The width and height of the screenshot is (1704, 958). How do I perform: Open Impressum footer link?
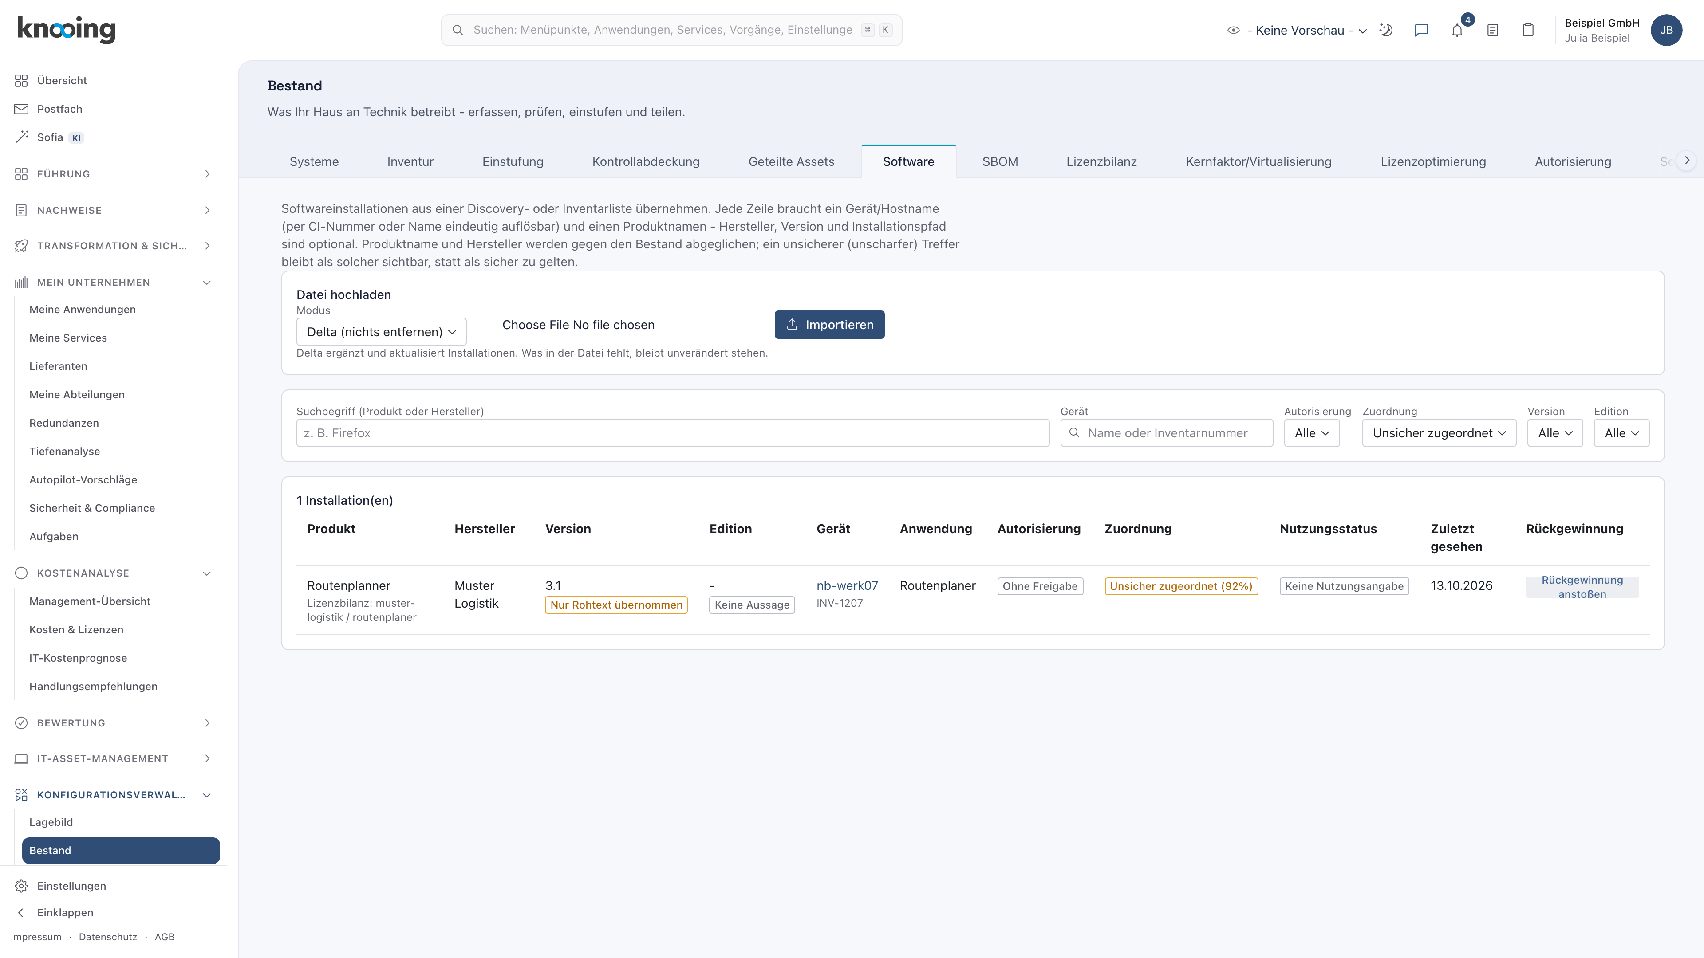point(35,937)
